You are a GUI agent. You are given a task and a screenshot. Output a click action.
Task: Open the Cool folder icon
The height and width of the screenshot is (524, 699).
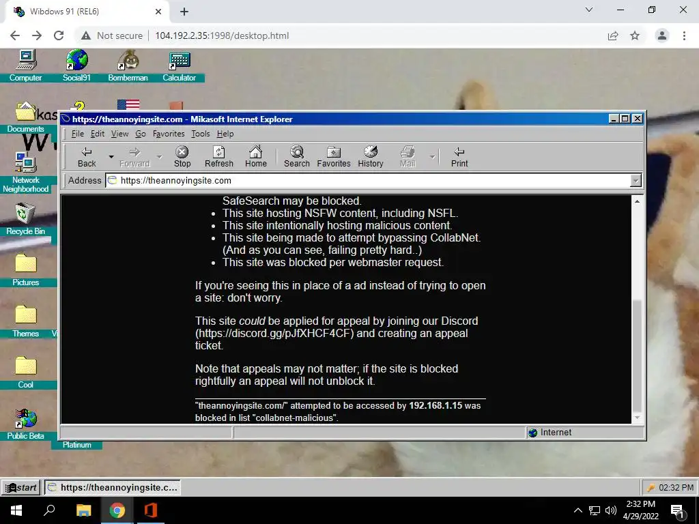pyautogui.click(x=25, y=373)
